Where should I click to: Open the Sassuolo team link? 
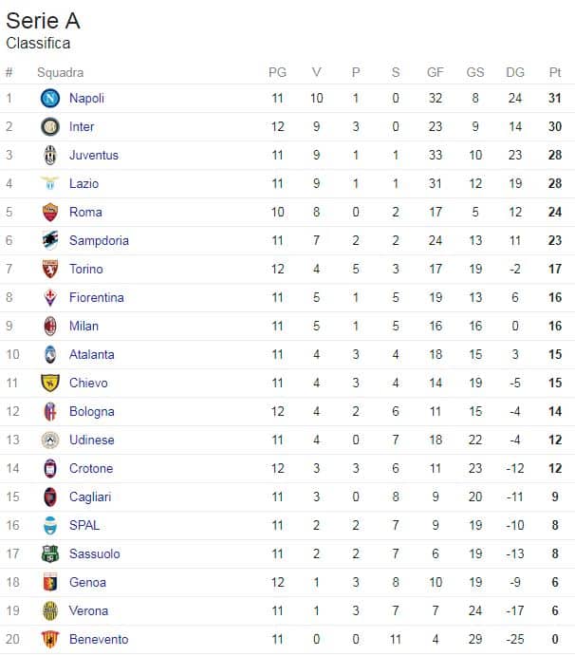tap(94, 553)
